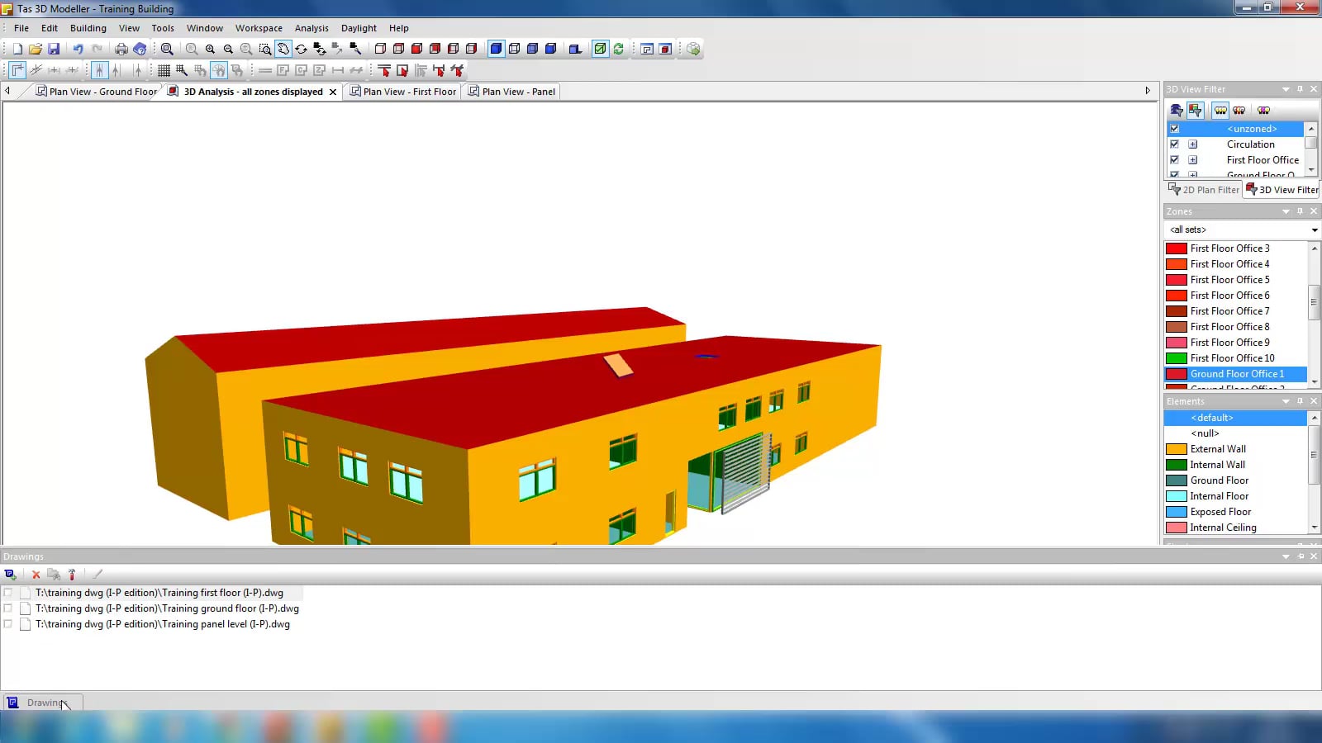The height and width of the screenshot is (743, 1322).
Task: Toggle the First Floor Office checkbox
Action: [x=1174, y=159]
